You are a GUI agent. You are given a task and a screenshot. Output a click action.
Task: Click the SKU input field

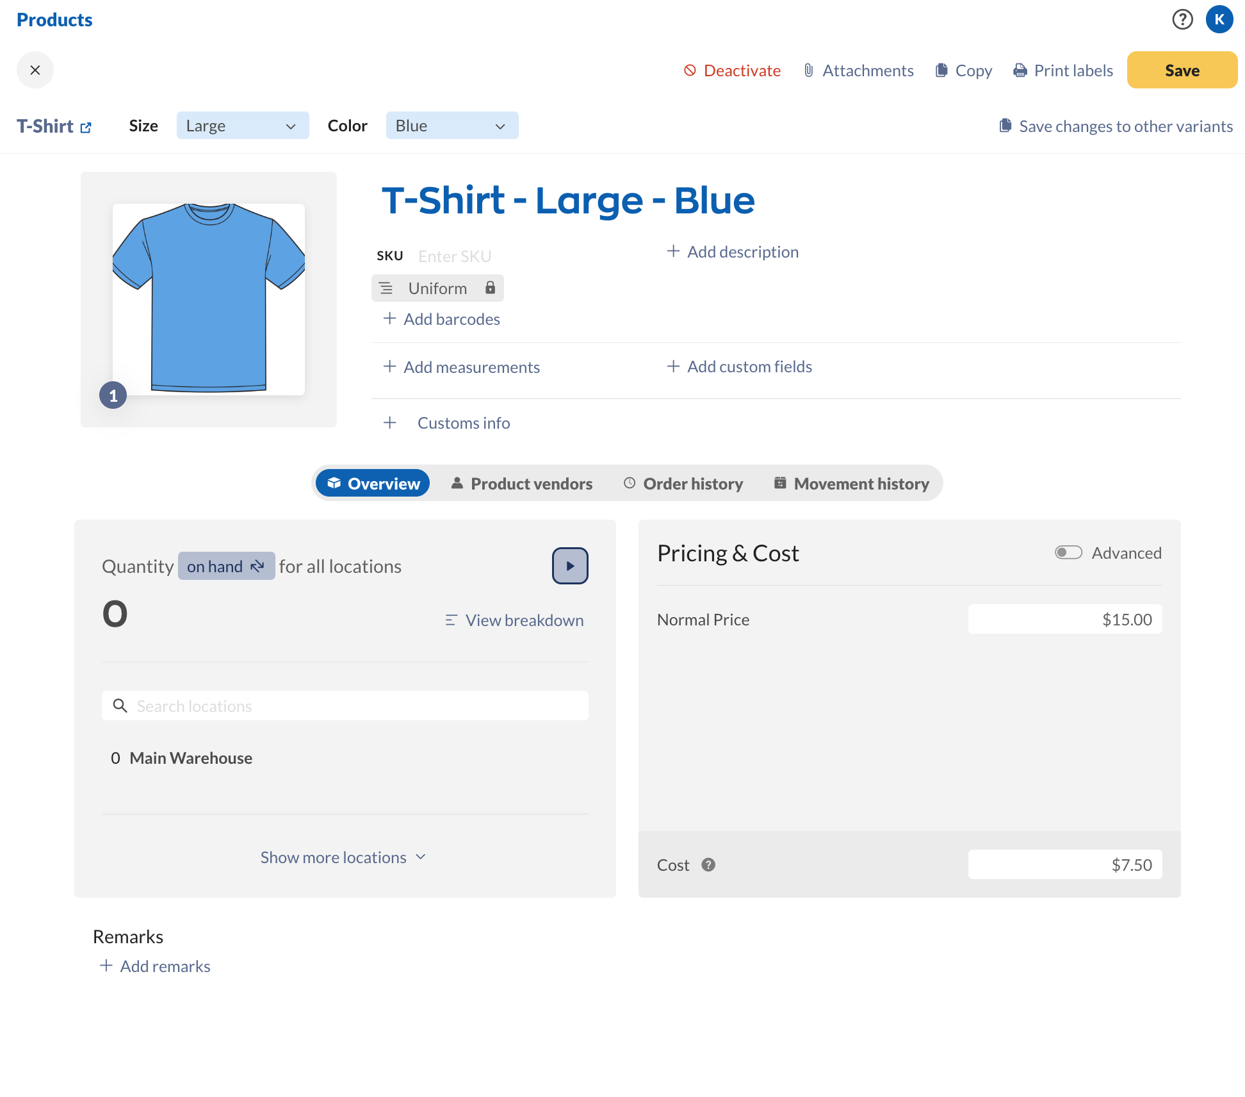[x=455, y=256]
